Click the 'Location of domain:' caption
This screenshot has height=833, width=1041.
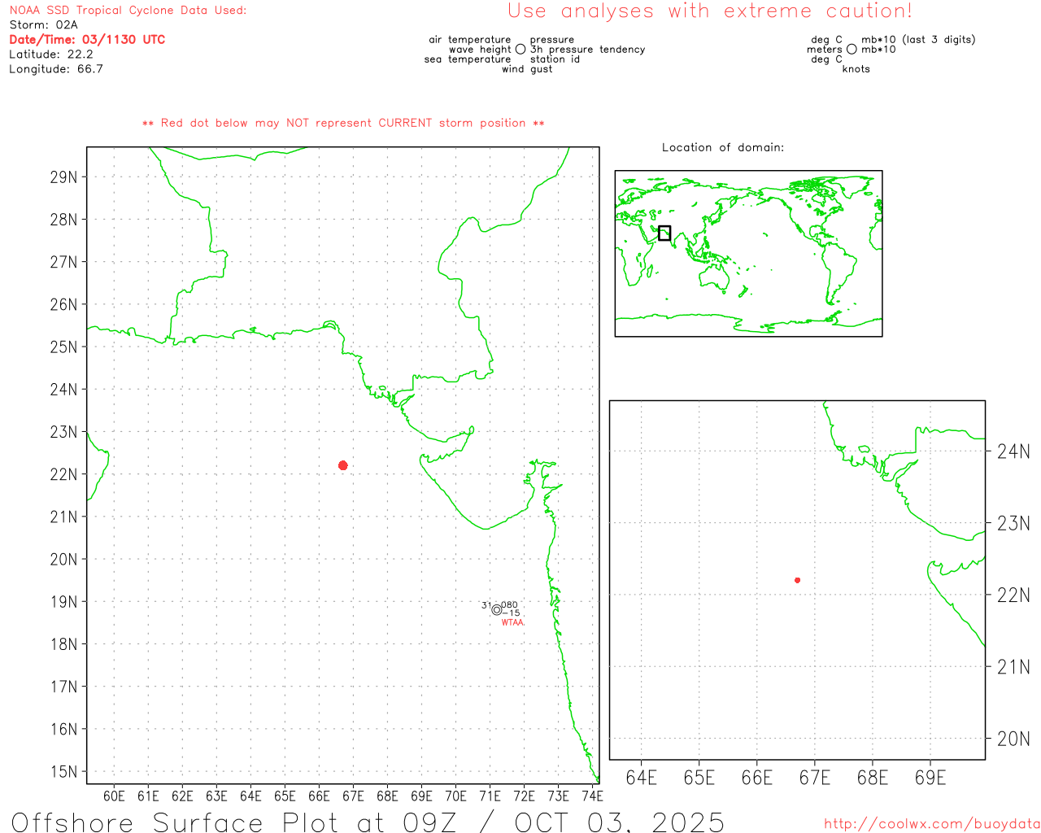pyautogui.click(x=722, y=147)
